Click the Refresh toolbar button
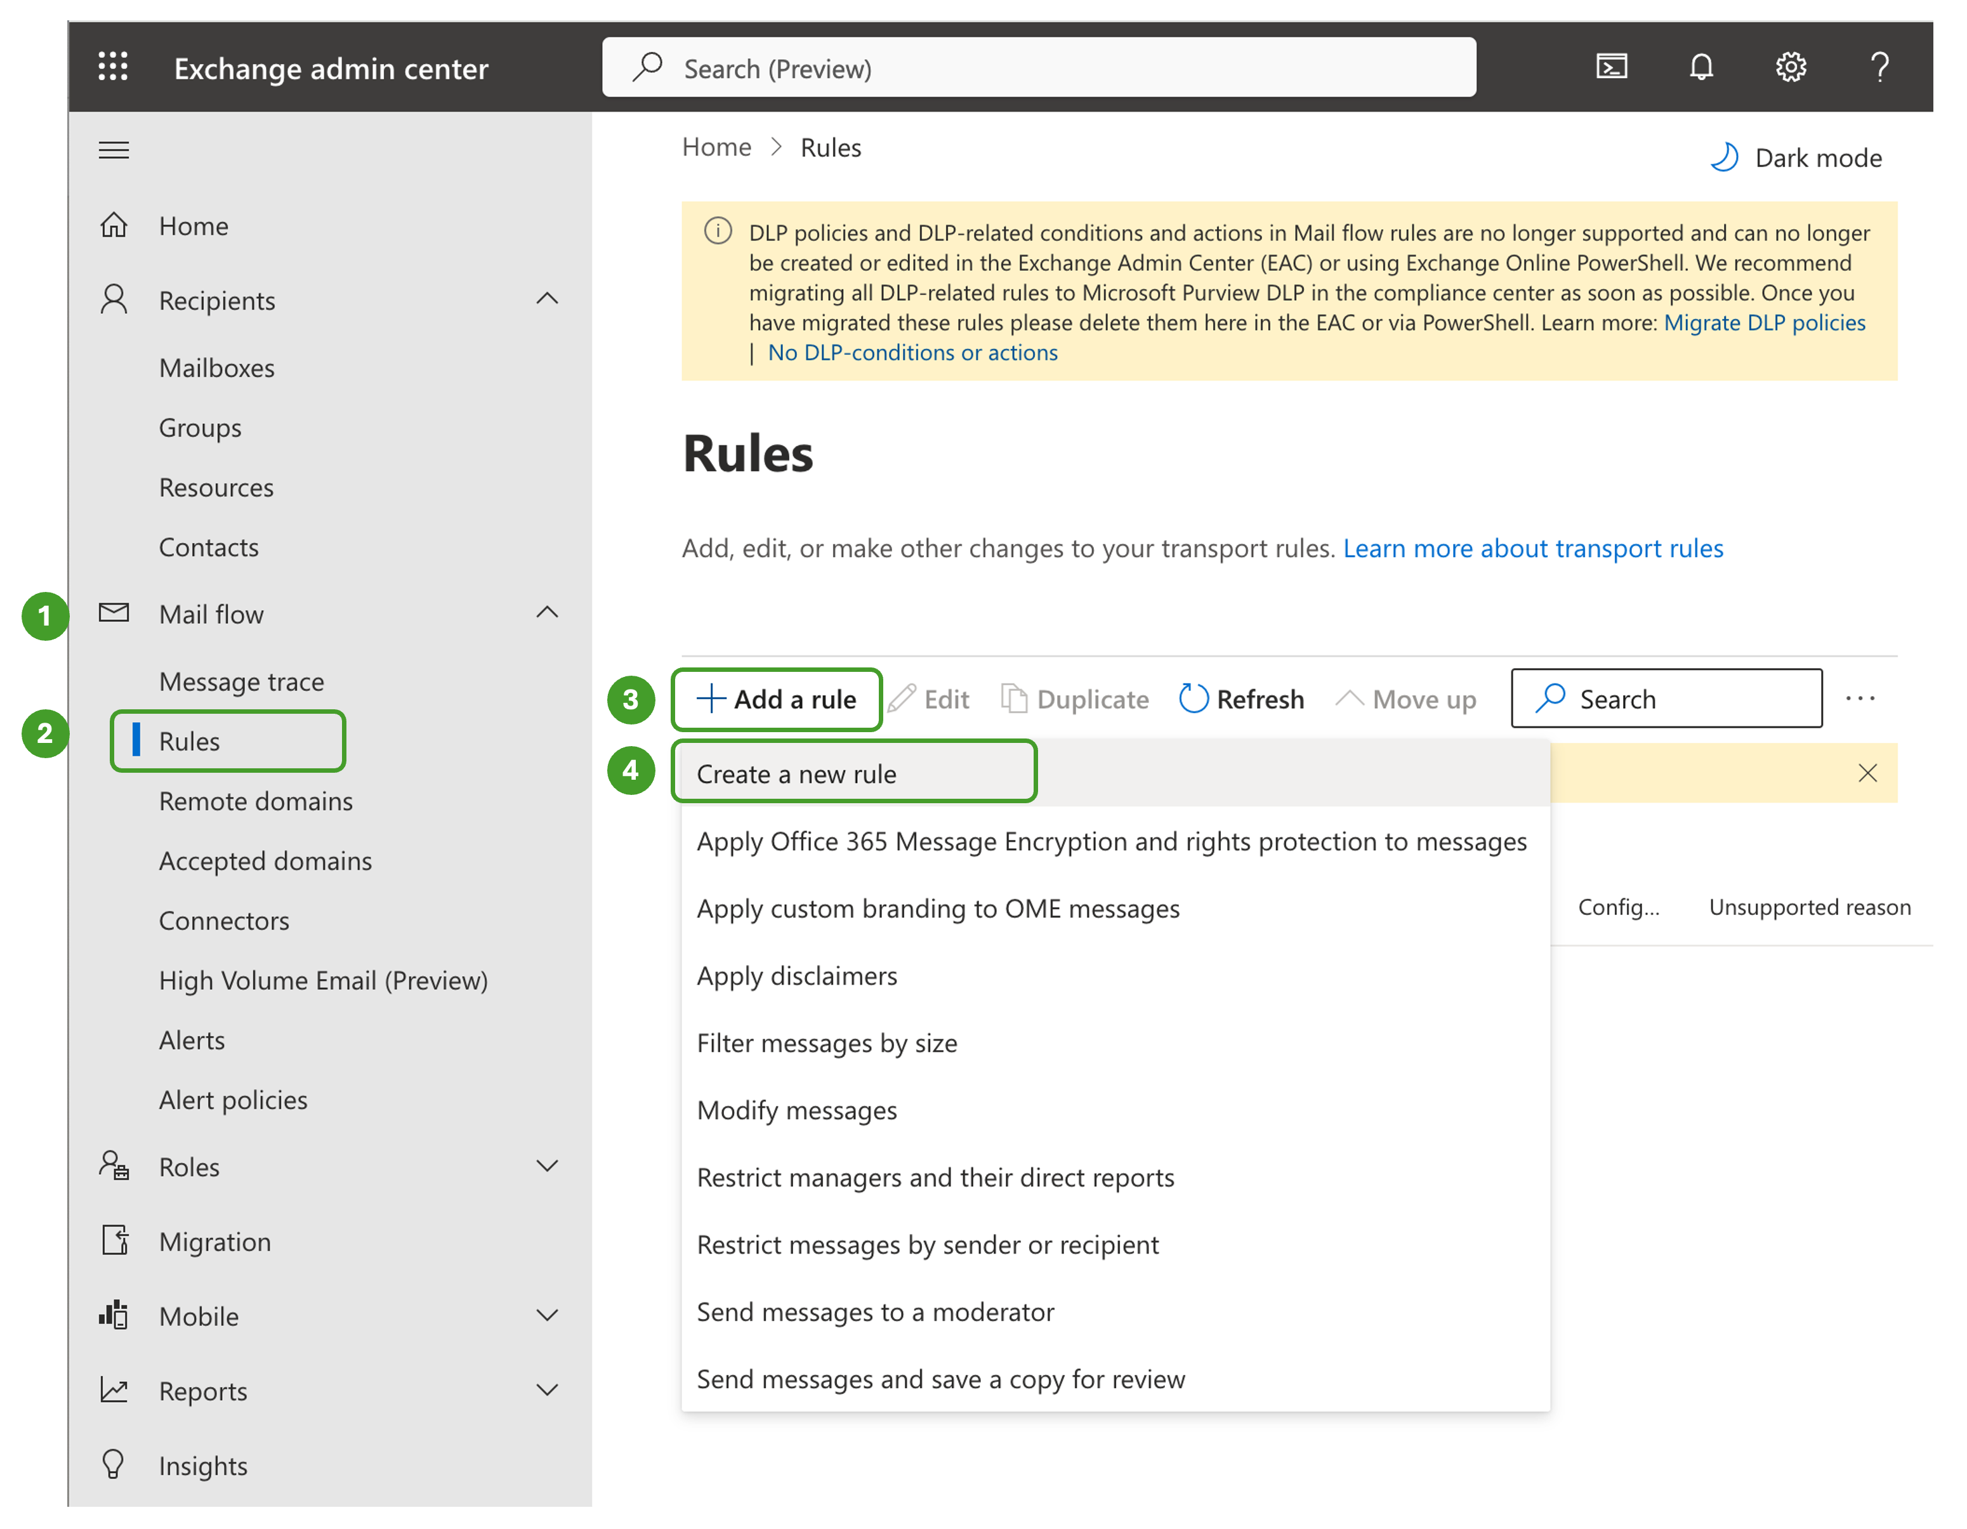1967x1529 pixels. (1241, 700)
